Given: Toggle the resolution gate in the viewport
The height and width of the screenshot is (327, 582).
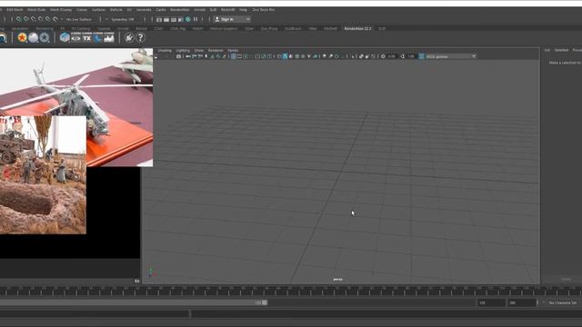Looking at the screenshot, I should pyautogui.click(x=246, y=56).
